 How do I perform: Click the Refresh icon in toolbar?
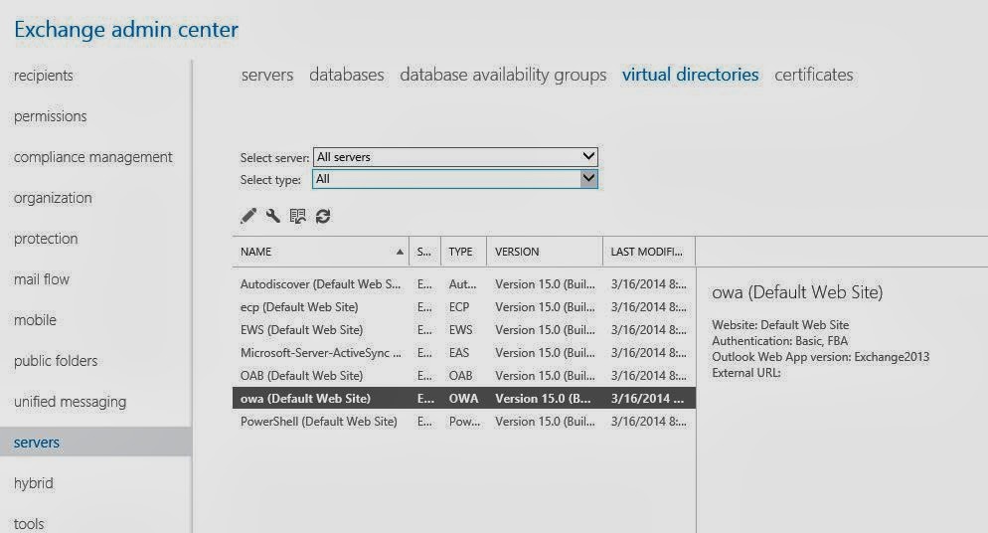(322, 216)
